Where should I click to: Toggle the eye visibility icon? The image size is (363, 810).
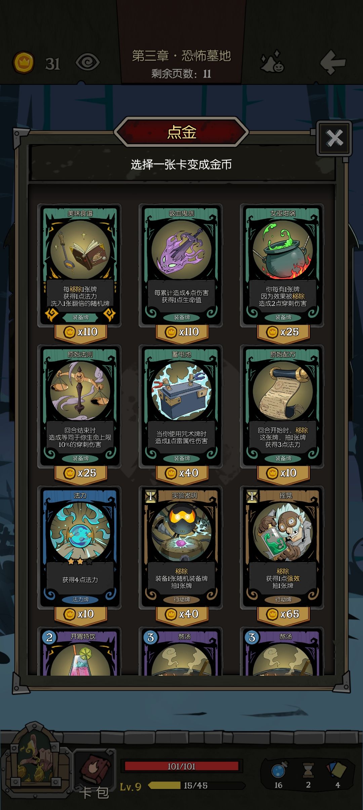coord(87,63)
